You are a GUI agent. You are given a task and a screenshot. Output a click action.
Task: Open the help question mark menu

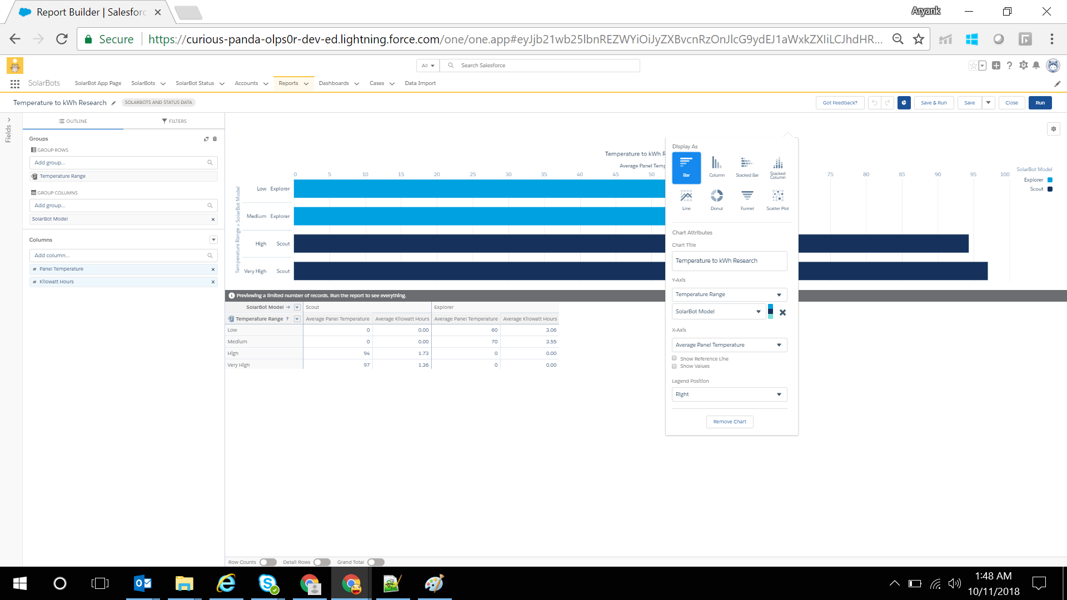pyautogui.click(x=1009, y=66)
